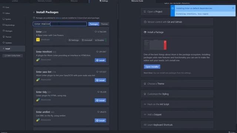Open the Editor settings section
The height and width of the screenshot is (133, 237).
pos(13,13)
